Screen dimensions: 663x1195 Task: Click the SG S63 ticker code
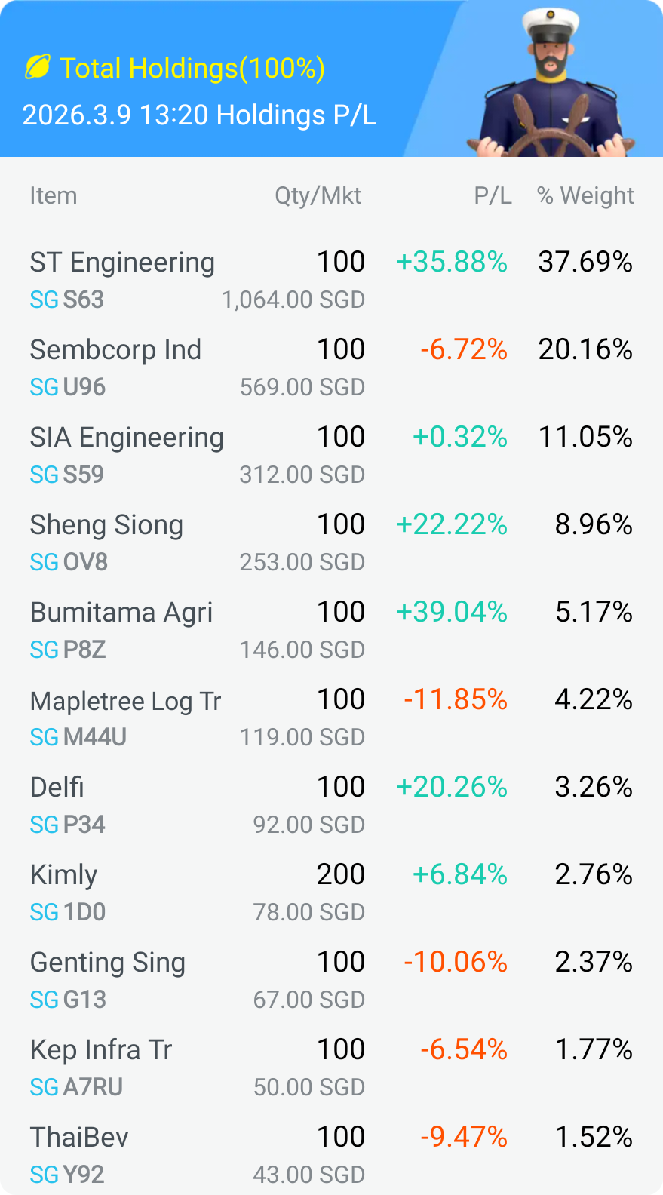click(66, 300)
